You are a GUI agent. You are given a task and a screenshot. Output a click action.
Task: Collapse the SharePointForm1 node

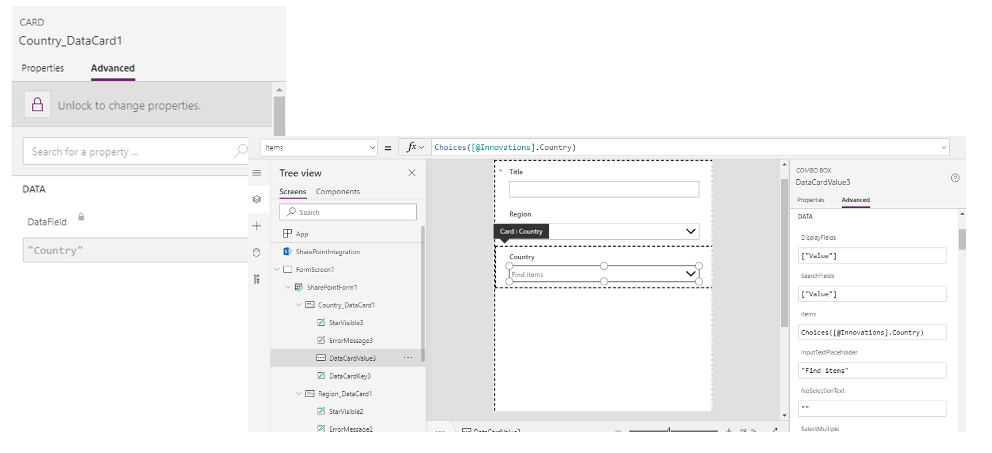click(x=288, y=287)
